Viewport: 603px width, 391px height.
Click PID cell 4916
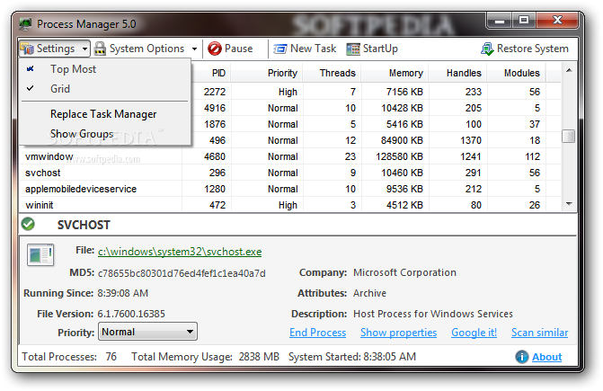pyautogui.click(x=215, y=108)
